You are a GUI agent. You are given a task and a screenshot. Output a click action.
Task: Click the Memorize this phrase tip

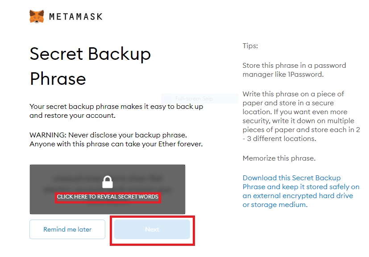point(279,158)
